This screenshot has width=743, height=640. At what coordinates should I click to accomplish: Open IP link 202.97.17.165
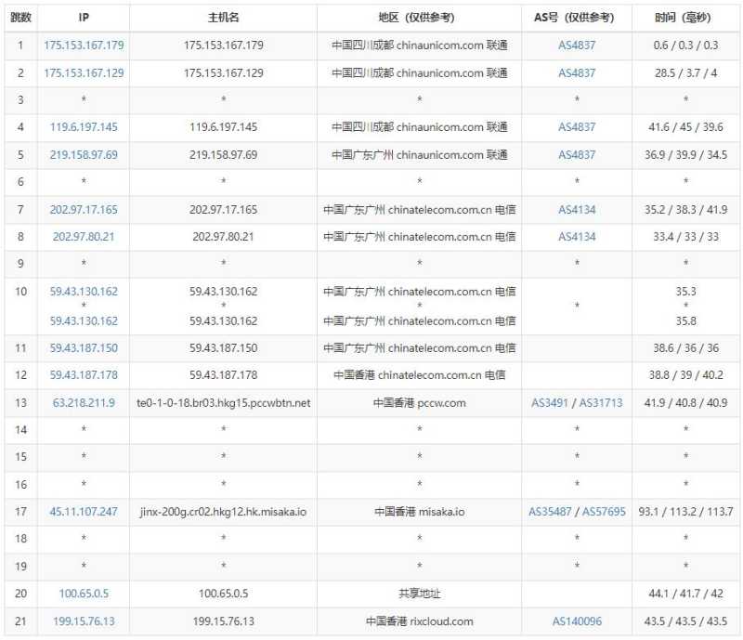[x=84, y=210]
